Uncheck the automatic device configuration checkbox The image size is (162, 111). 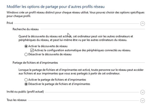(x=32, y=50)
